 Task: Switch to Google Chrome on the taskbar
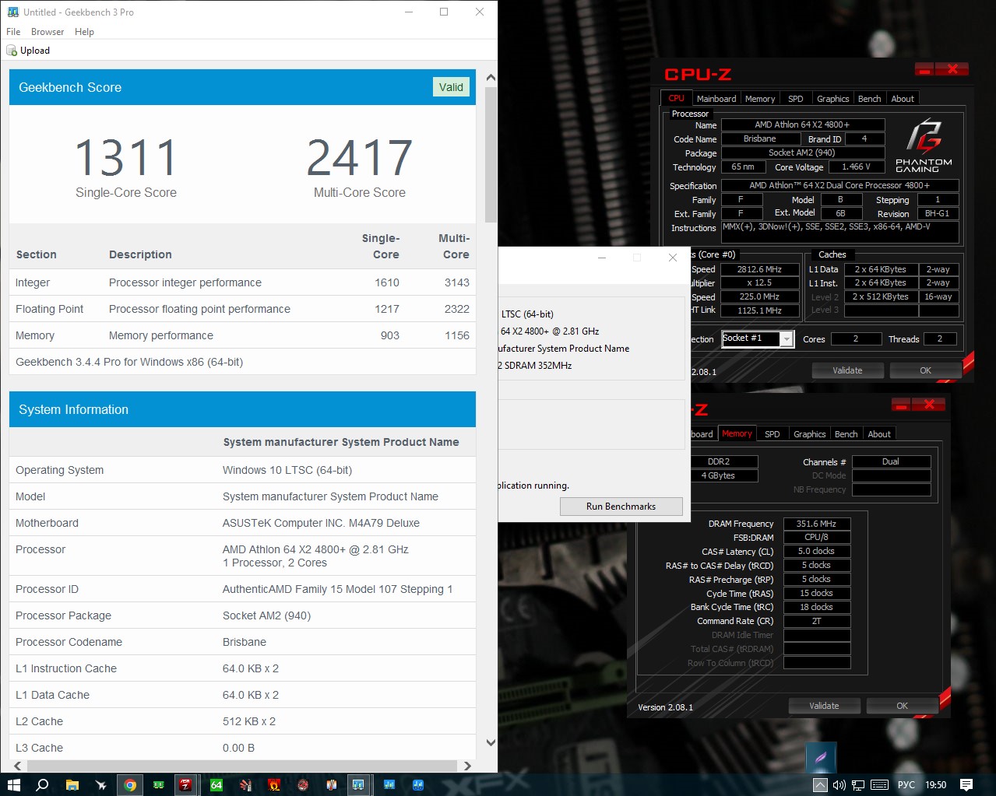click(130, 784)
